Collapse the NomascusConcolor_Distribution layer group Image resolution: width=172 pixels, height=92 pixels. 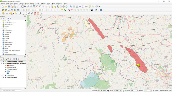coord(1,64)
